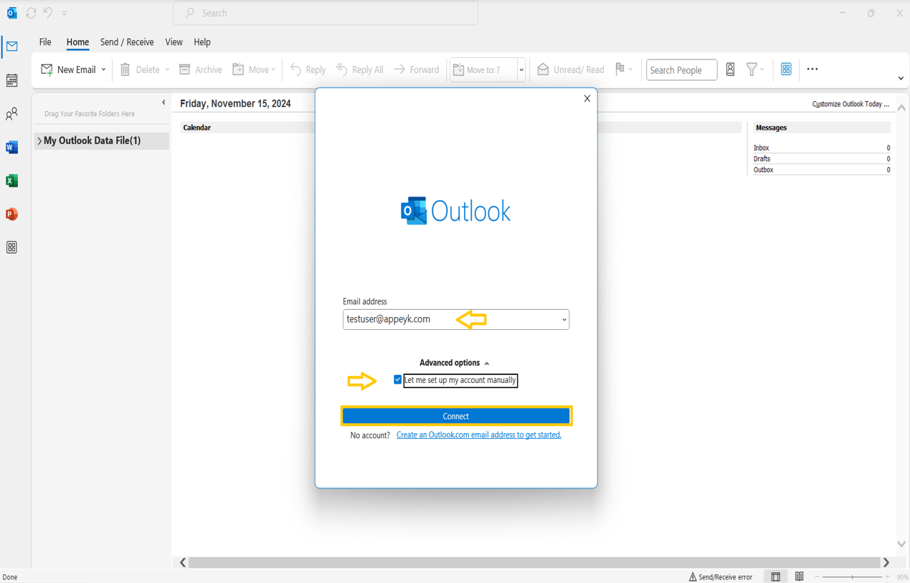Launch PowerPoint from the sidebar
Image resolution: width=910 pixels, height=583 pixels.
click(12, 214)
